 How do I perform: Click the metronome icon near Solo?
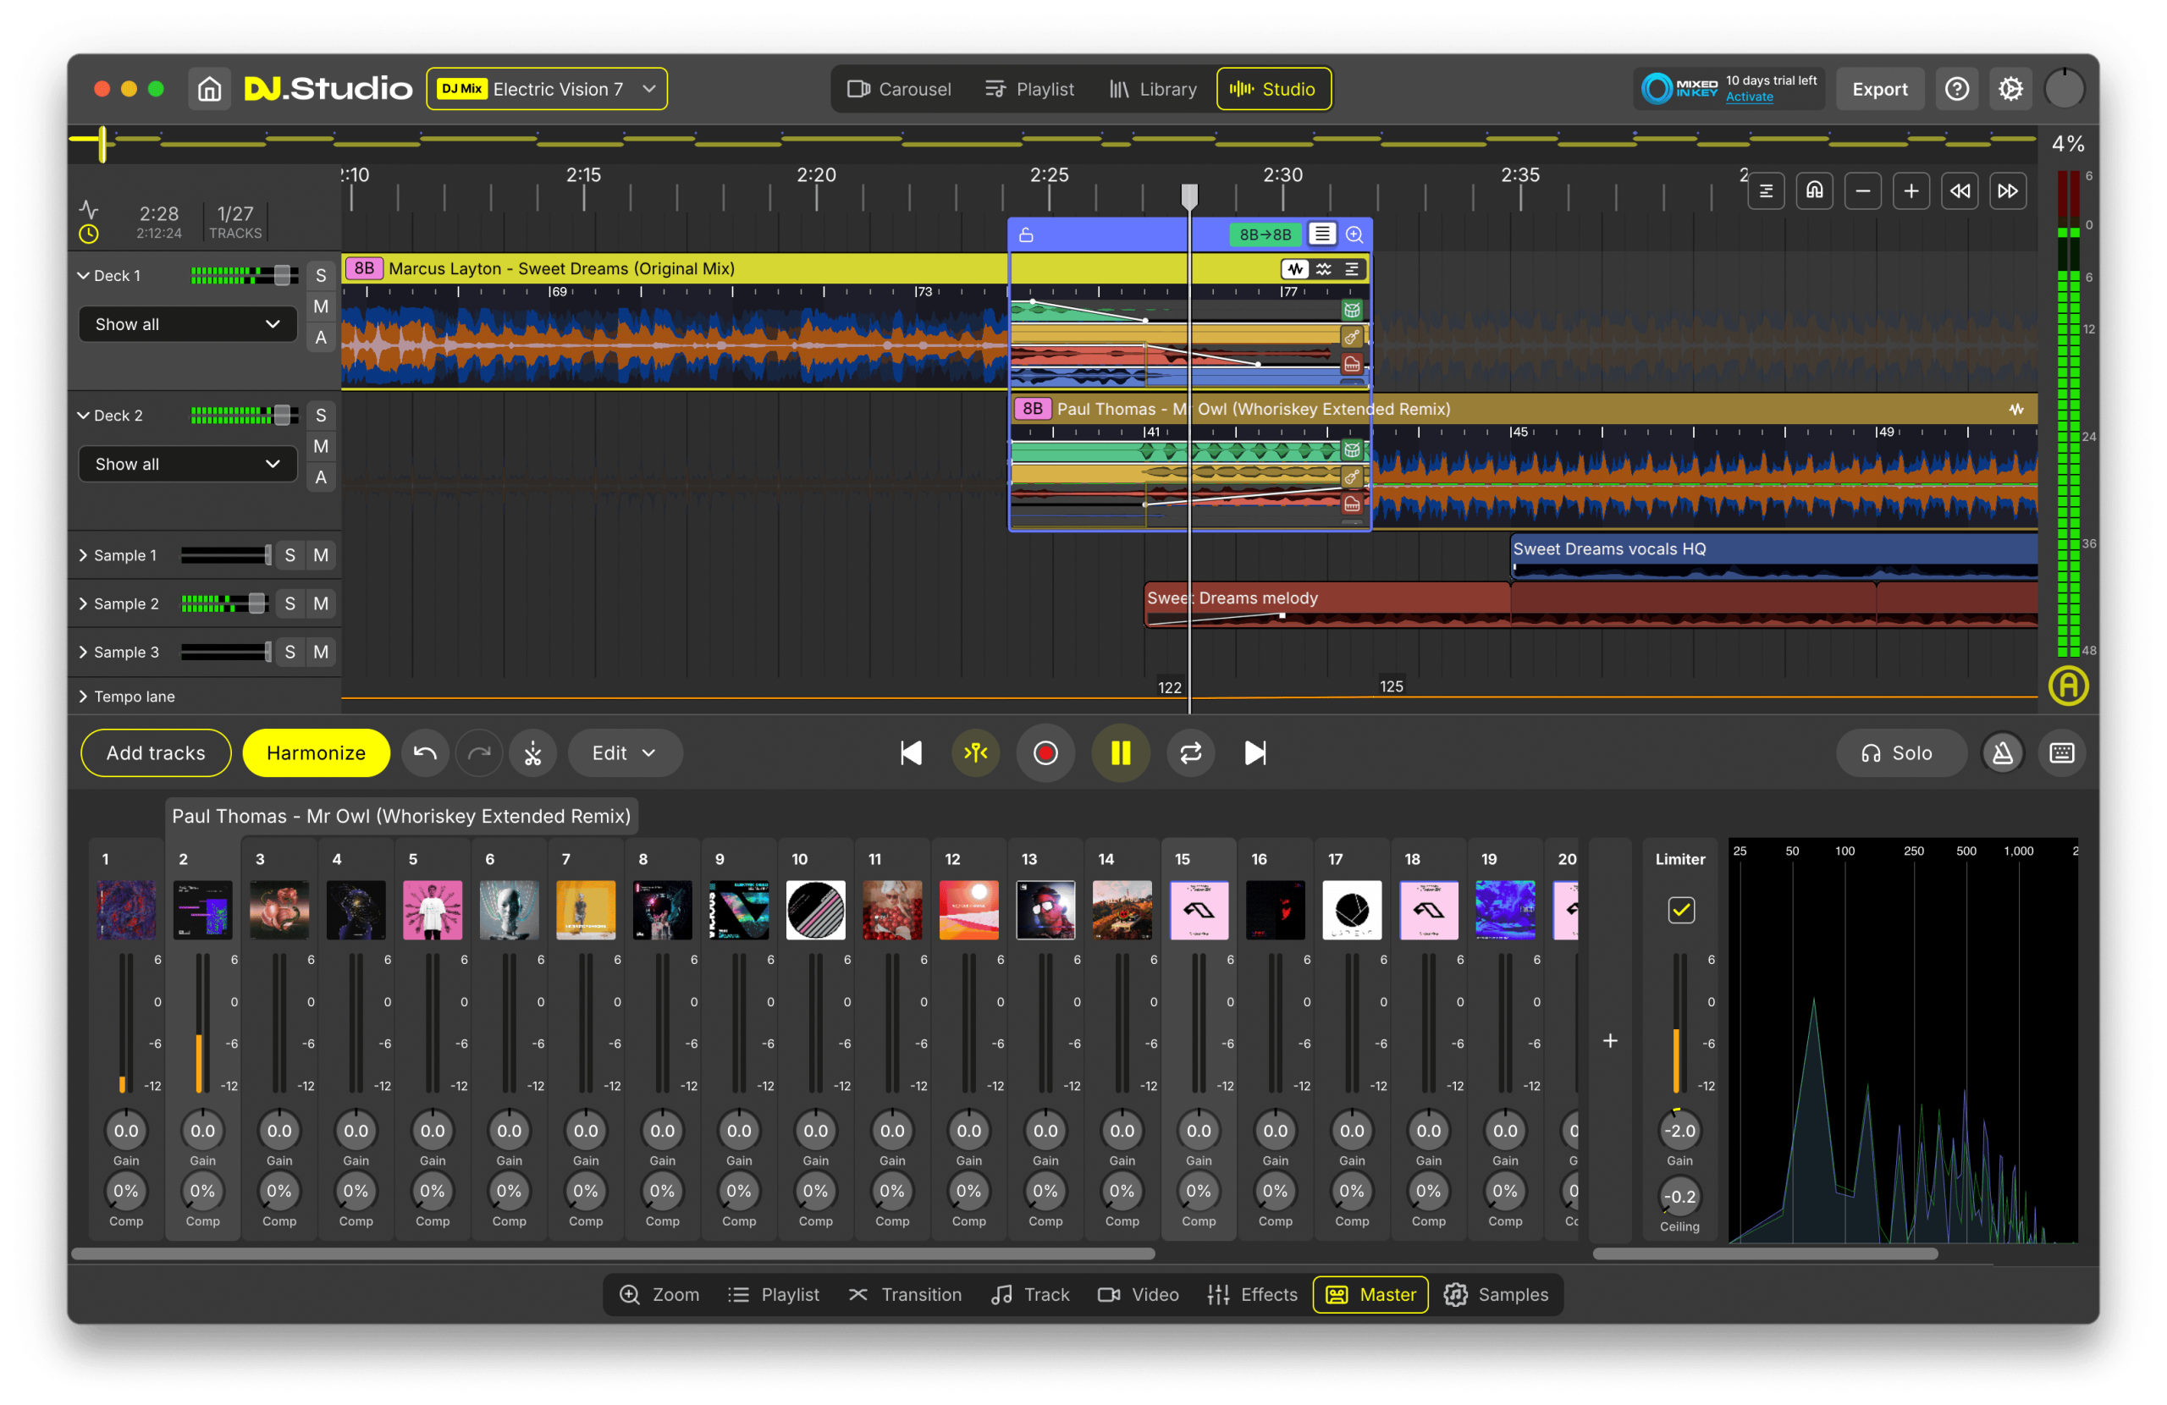click(2002, 753)
